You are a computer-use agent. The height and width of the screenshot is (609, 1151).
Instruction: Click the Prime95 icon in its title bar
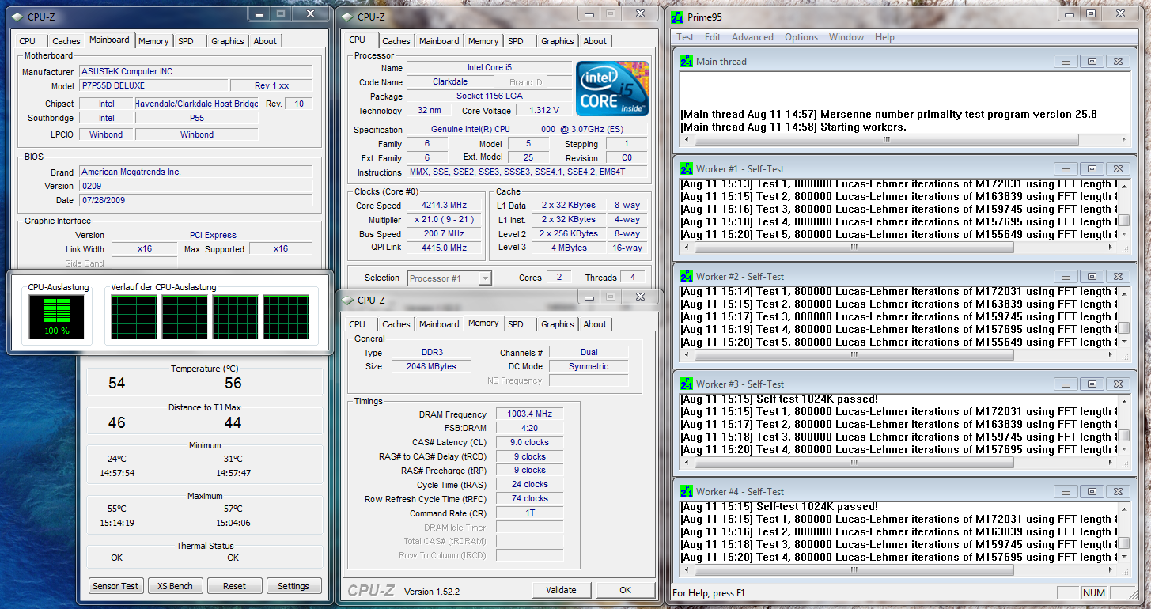coord(678,17)
